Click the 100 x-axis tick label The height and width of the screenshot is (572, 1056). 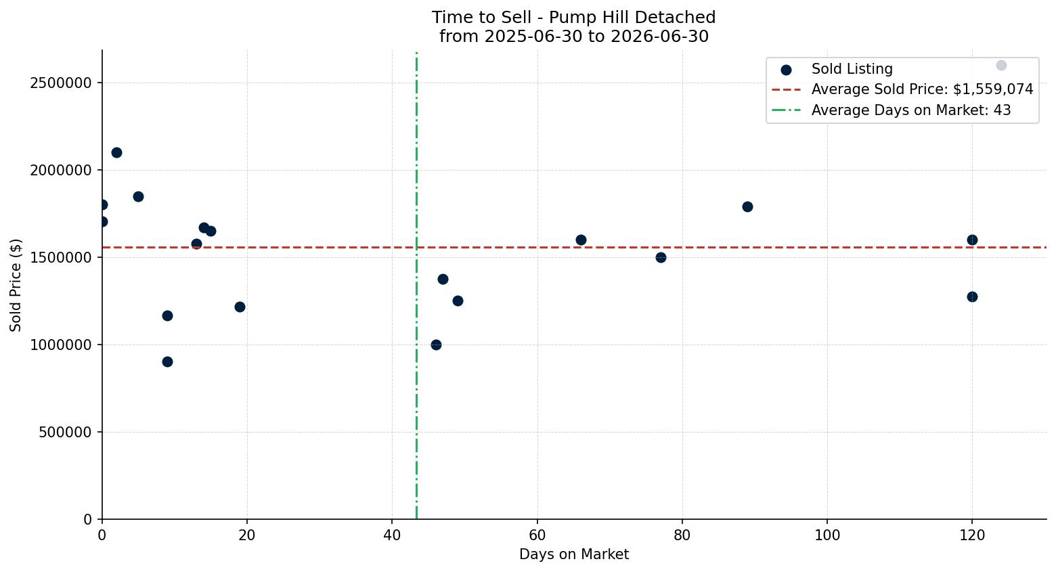click(827, 535)
